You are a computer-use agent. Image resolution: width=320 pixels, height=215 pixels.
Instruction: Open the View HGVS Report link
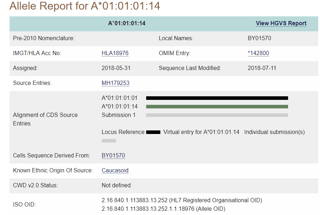click(281, 23)
